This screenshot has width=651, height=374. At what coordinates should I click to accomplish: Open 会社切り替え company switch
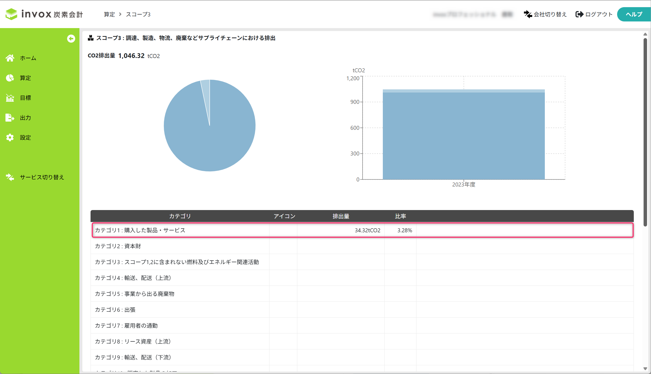tap(545, 14)
